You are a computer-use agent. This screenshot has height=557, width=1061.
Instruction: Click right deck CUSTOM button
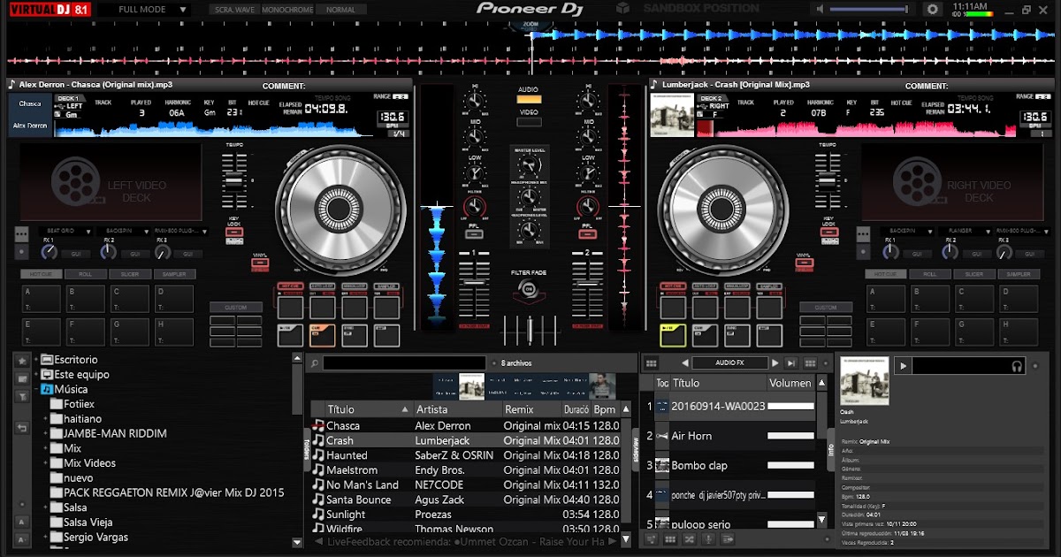825,308
